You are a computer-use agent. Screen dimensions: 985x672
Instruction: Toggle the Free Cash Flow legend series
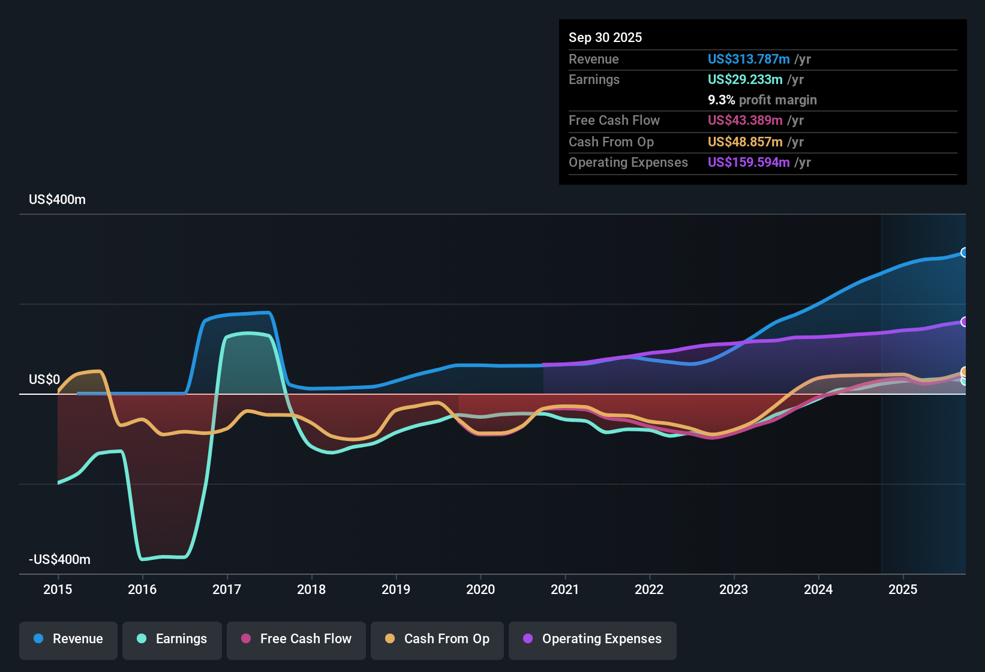point(296,639)
